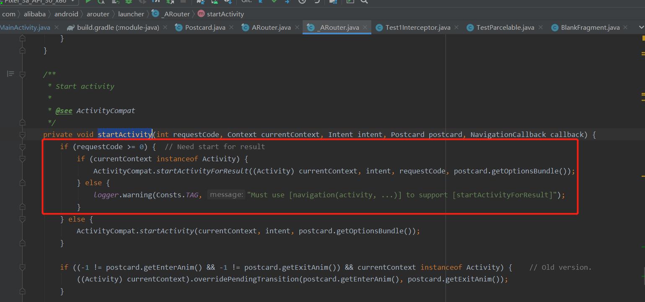Fold the inner else block before logger.warning

[x=23, y=183]
